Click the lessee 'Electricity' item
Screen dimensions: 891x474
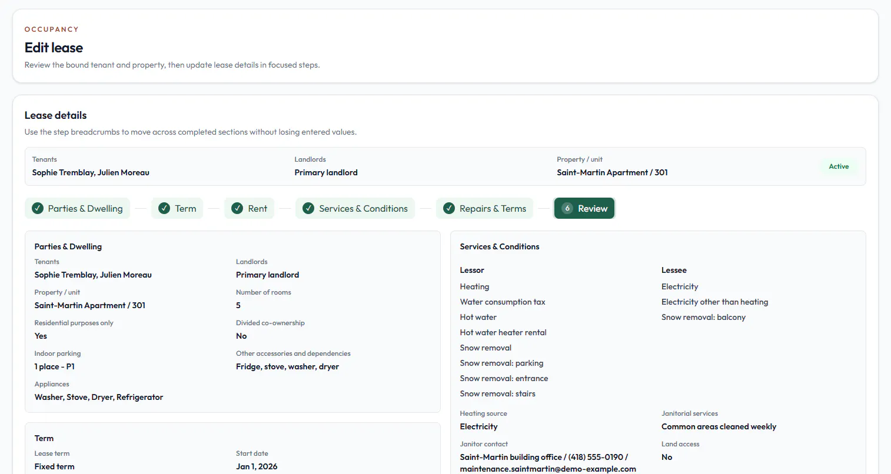[x=680, y=286]
